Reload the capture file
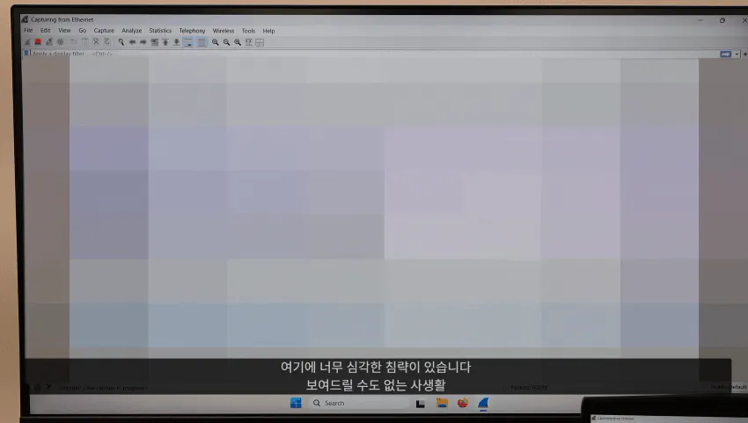The image size is (748, 423). click(x=106, y=42)
